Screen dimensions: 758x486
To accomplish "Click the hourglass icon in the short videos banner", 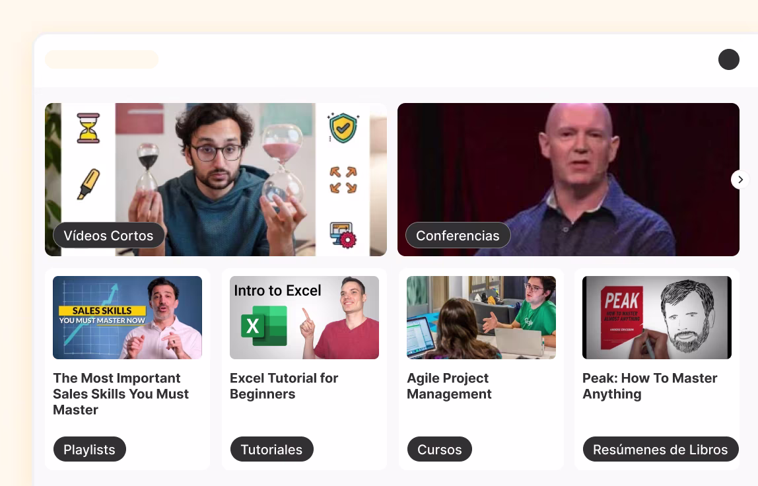I will pos(88,128).
